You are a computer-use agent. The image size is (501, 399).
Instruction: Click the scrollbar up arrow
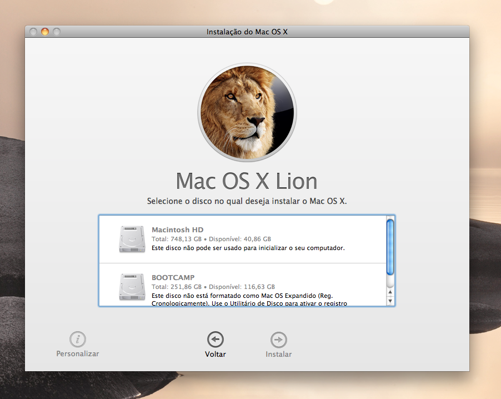pos(390,292)
